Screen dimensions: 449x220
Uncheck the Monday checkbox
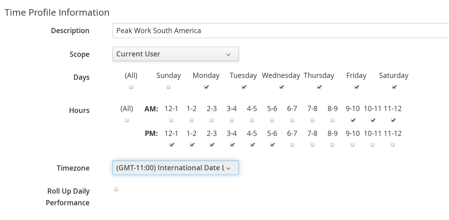click(x=206, y=87)
